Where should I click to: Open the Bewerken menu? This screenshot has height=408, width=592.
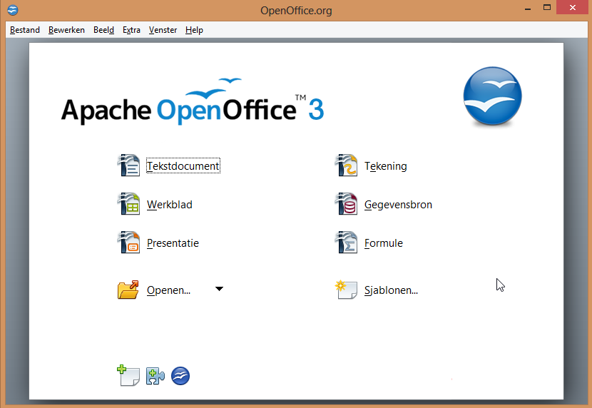[66, 30]
